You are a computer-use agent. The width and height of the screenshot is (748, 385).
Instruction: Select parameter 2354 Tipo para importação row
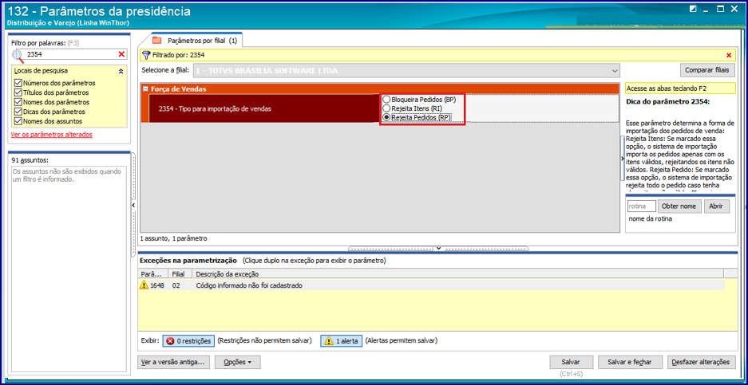pyautogui.click(x=264, y=108)
